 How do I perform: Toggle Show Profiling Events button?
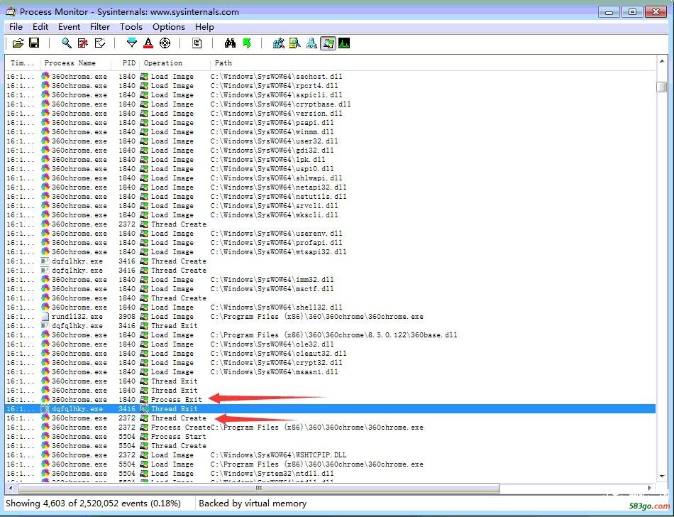pos(344,43)
